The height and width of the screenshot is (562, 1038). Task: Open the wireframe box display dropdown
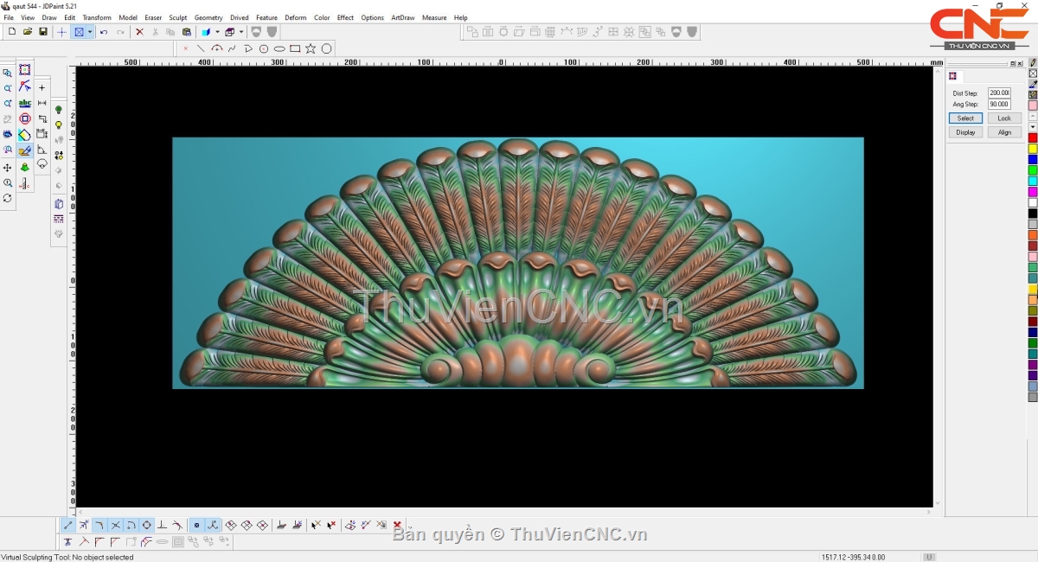point(241,32)
